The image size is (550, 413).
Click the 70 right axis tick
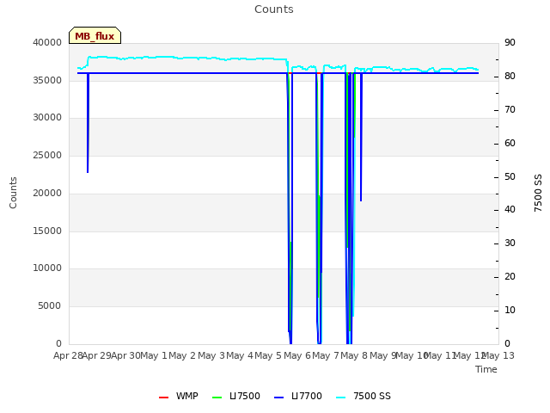[x=510, y=110]
